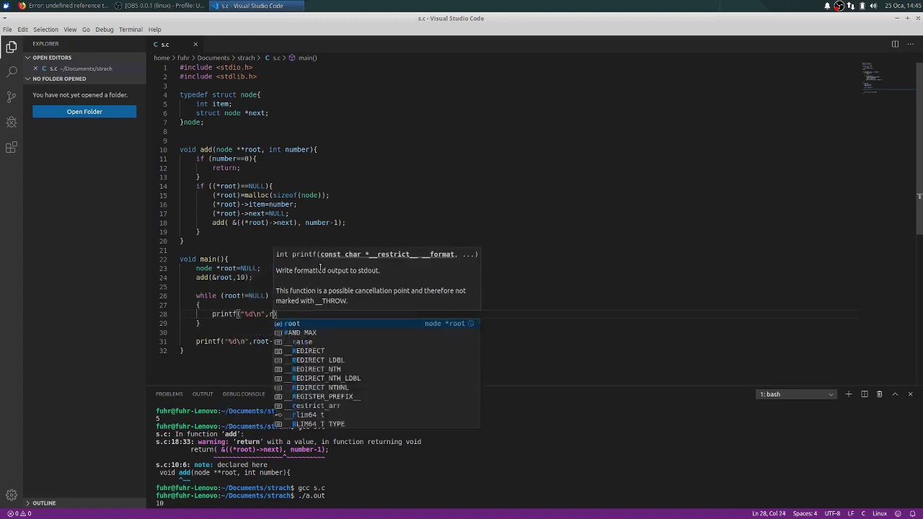Viewport: 923px width, 519px height.
Task: Open the Source Control view icon
Action: point(12,97)
